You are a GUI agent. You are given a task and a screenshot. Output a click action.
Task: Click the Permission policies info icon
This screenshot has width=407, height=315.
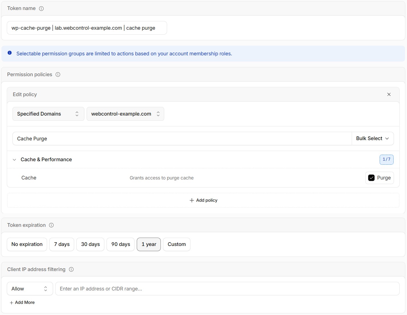[x=58, y=74]
